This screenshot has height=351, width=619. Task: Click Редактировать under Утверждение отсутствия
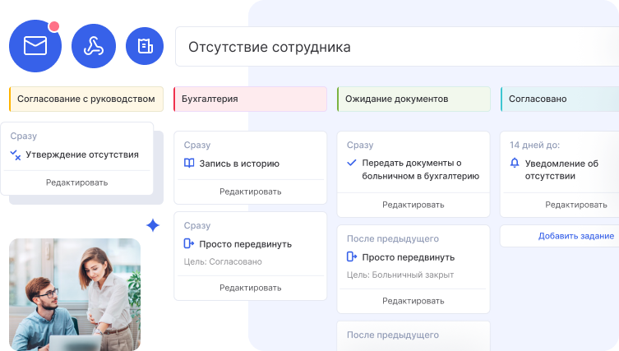pos(76,182)
